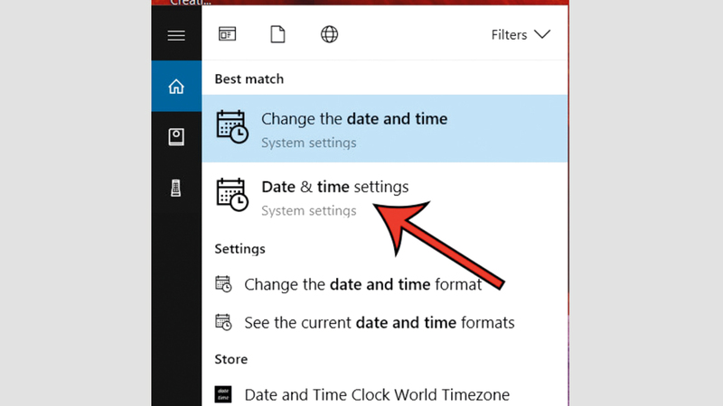
Task: Open "Date & time settings" result
Action: (334, 188)
